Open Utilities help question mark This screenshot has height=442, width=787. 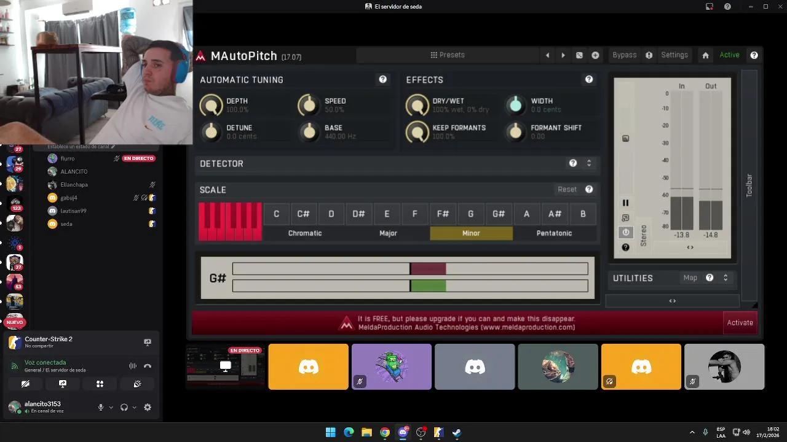[710, 278]
